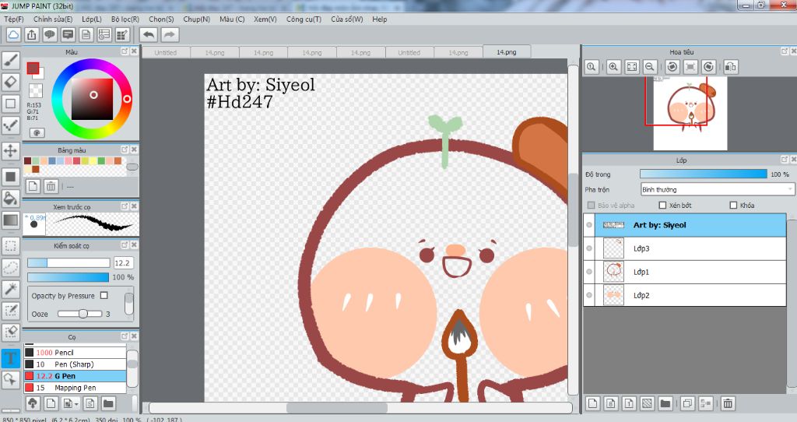Select the Brush tool in left toolbar
This screenshot has height=422, width=797.
click(11, 61)
